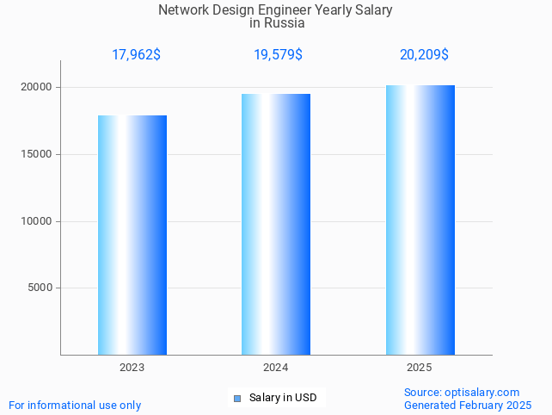Click the 10000 y-axis label
Screen dimensions: 552x415
(36, 221)
